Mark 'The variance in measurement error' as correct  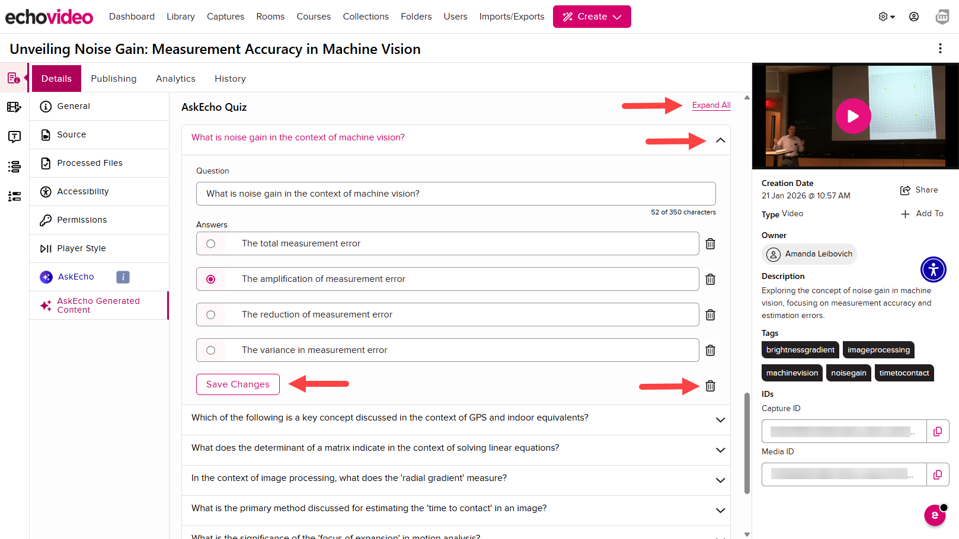coord(211,350)
